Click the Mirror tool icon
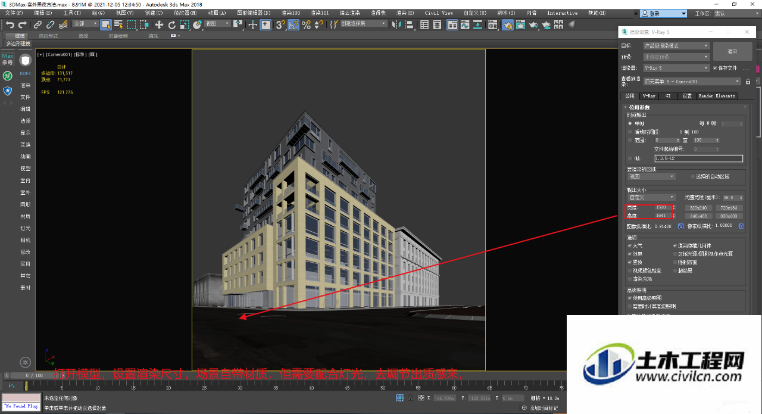Image resolution: width=762 pixels, height=414 pixels. point(398,24)
